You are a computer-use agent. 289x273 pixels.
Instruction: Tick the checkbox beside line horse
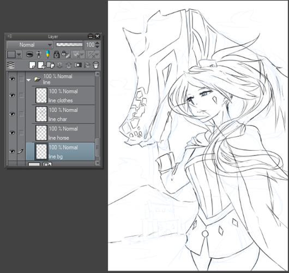tap(21, 133)
